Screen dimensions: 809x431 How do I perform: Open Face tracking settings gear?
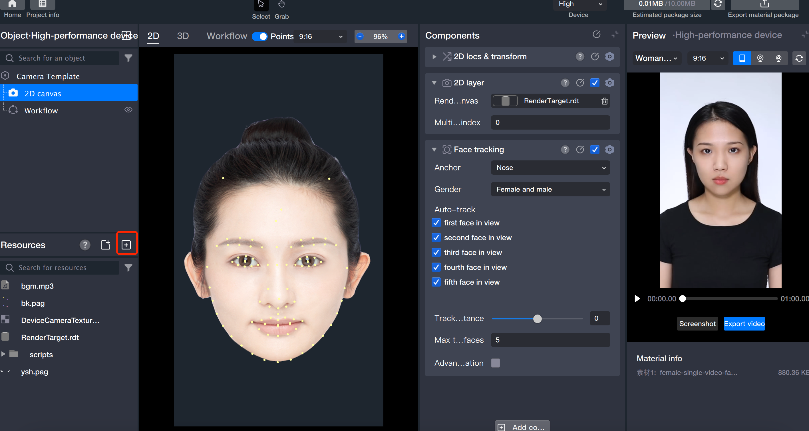point(609,149)
